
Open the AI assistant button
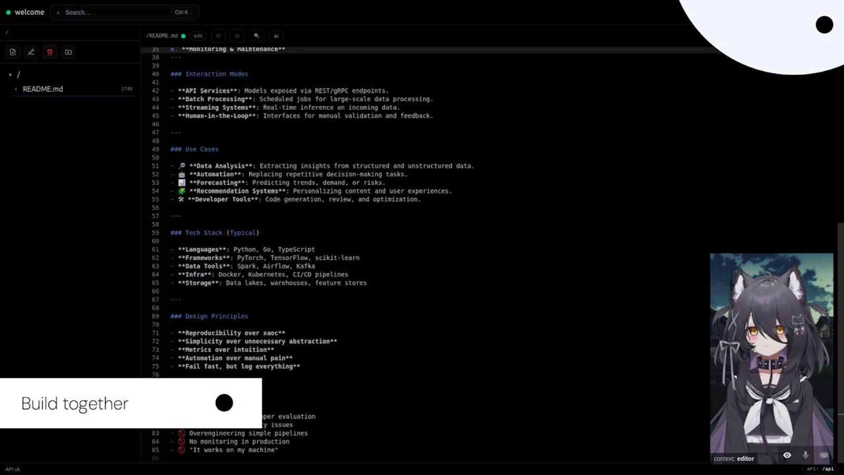click(276, 36)
